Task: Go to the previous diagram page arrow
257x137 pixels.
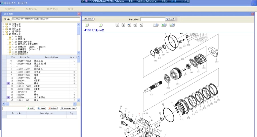Action: pos(87,25)
